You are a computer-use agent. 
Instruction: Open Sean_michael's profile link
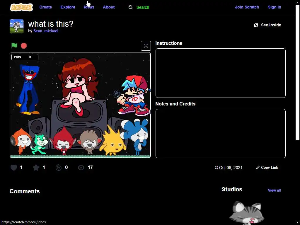(46, 31)
